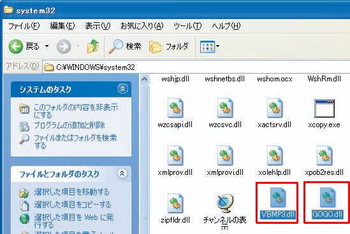Click the search files magnifier task icon
The image size is (350, 234).
[x=24, y=139]
